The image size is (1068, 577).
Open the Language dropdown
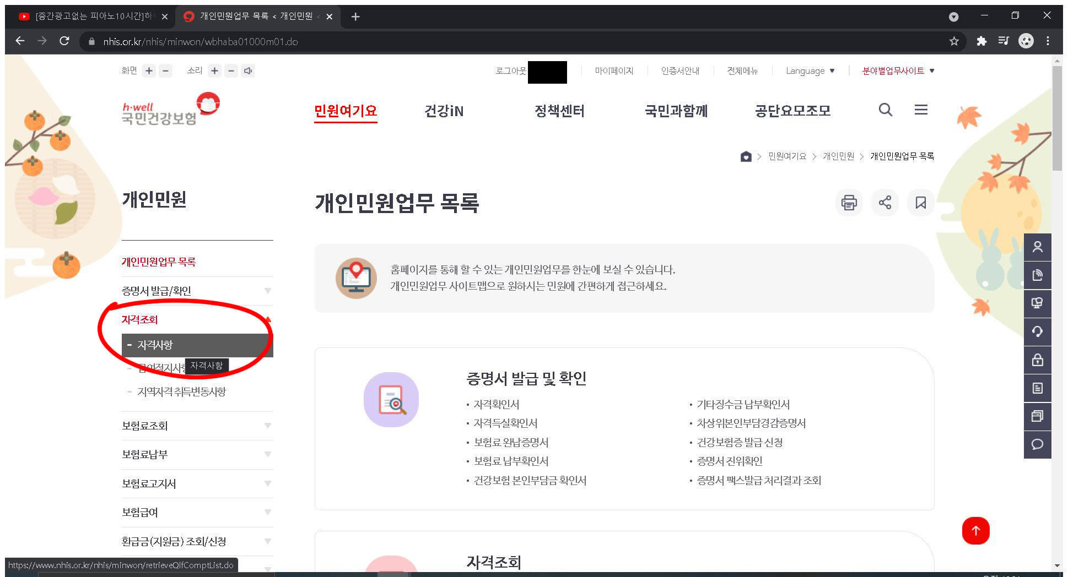tap(810, 70)
